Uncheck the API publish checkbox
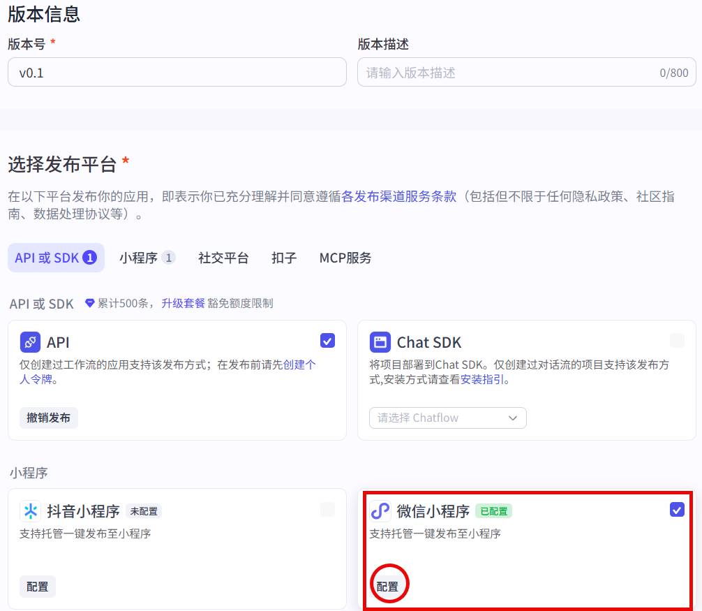The image size is (702, 611). 327,341
